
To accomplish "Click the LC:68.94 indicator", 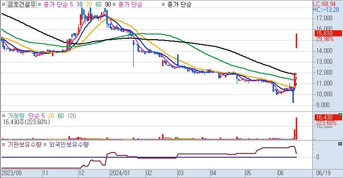I will coord(324,4).
